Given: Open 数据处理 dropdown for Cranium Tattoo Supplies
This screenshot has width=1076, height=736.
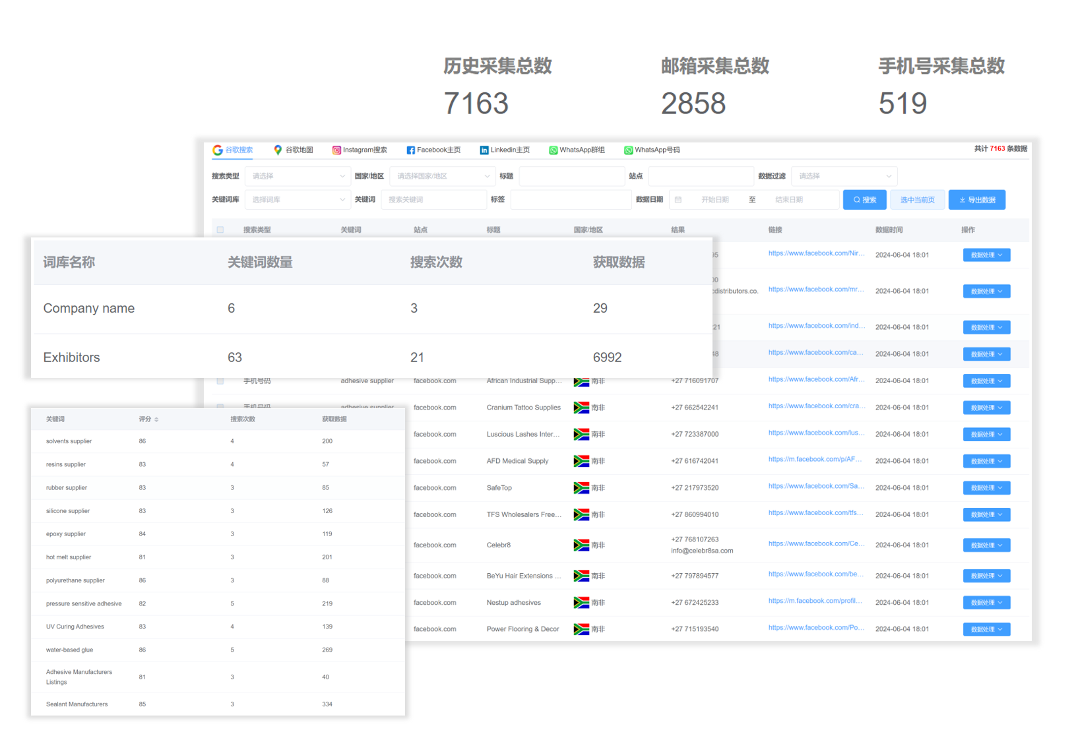Looking at the screenshot, I should [987, 408].
